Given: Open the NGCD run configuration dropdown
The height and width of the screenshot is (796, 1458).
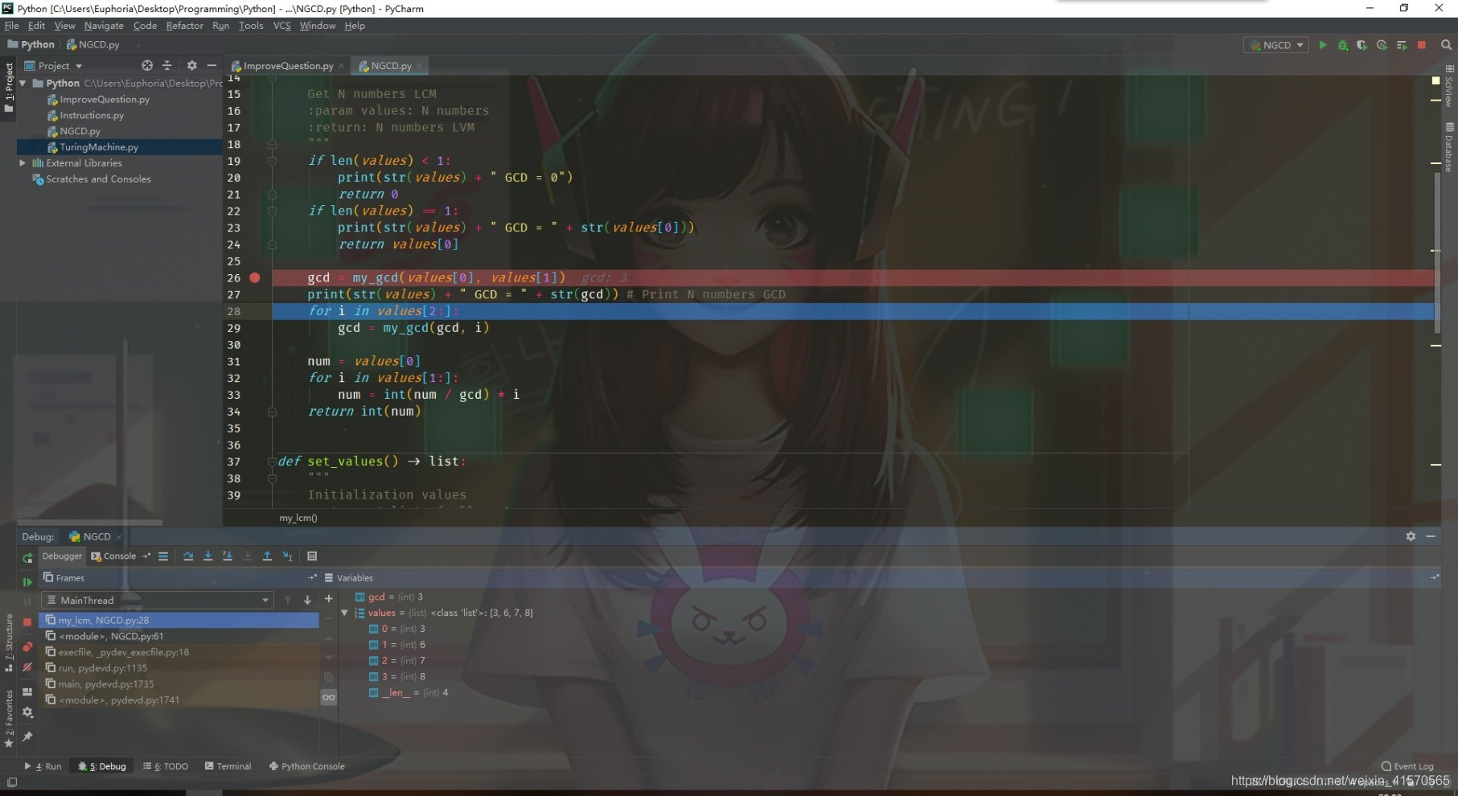Looking at the screenshot, I should click(x=1276, y=45).
